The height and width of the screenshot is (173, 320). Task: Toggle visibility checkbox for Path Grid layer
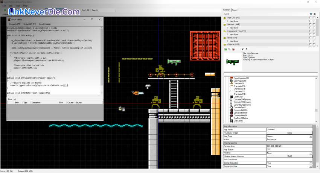[310, 18]
